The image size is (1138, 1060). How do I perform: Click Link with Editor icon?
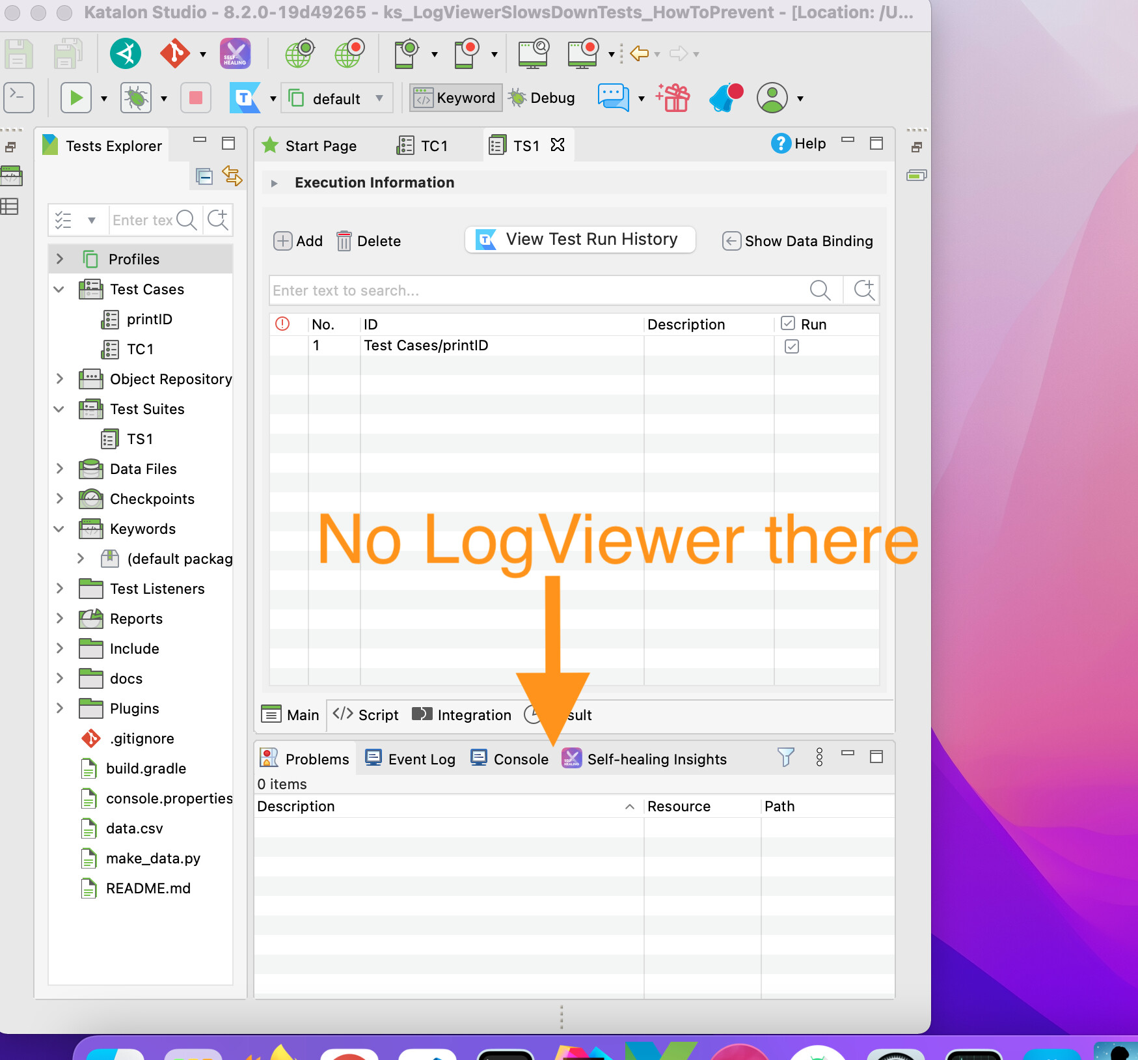[x=232, y=176]
